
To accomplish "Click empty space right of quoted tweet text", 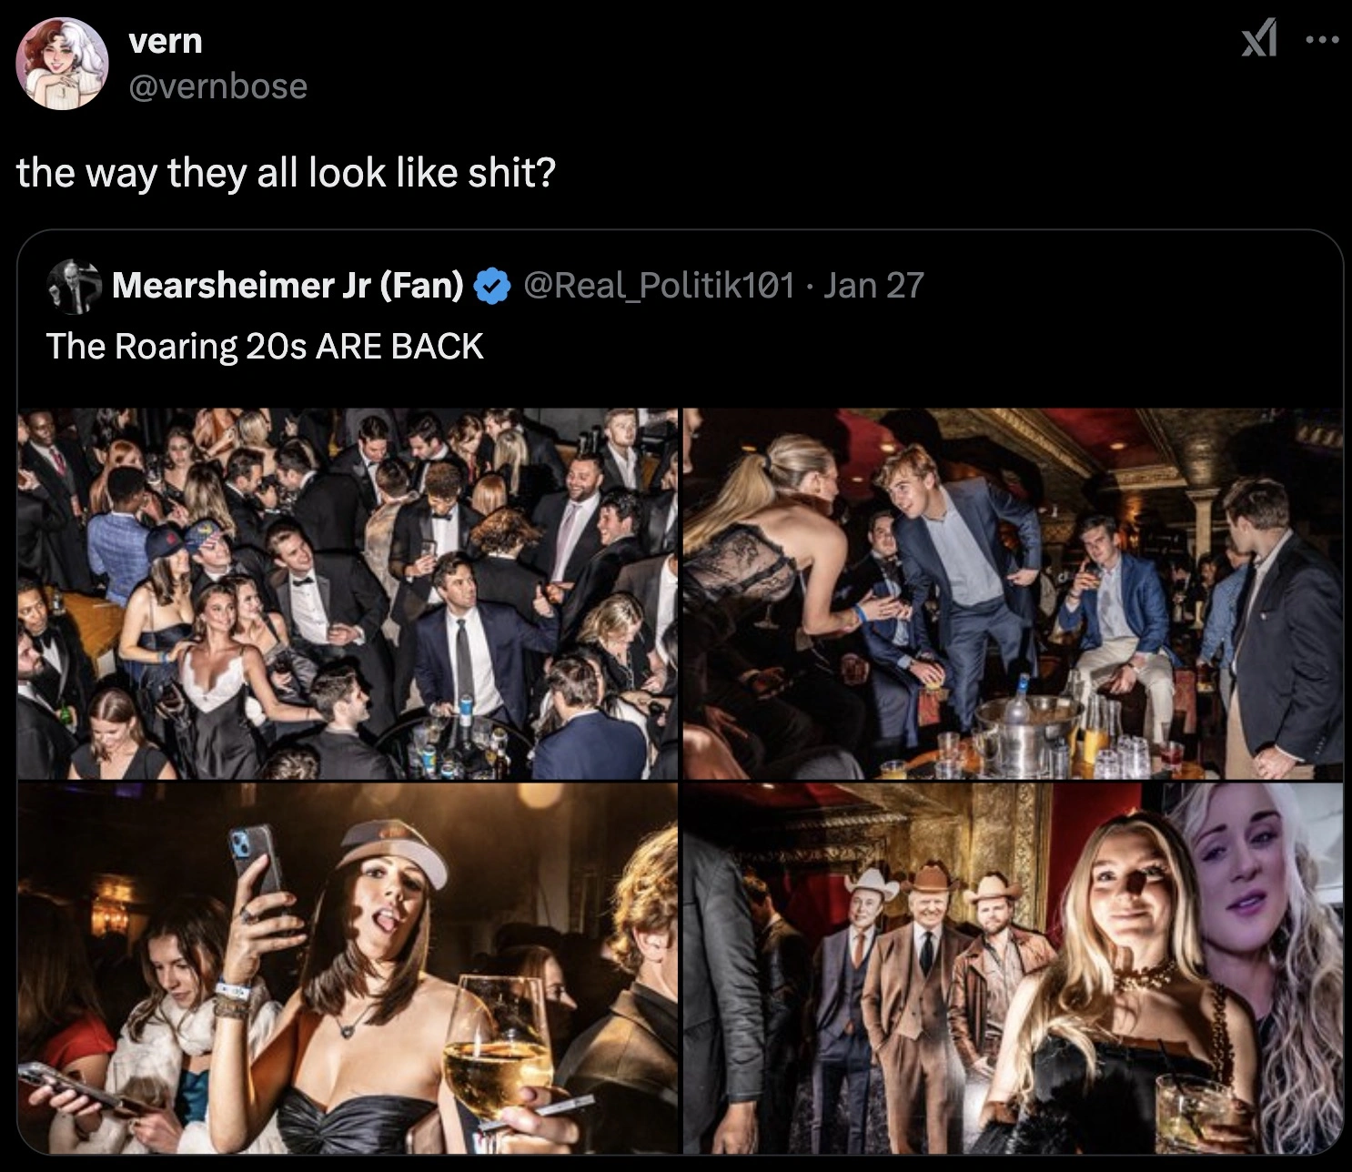I will tap(910, 347).
